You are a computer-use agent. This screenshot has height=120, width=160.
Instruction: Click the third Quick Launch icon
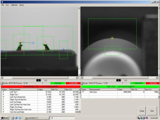20,118
